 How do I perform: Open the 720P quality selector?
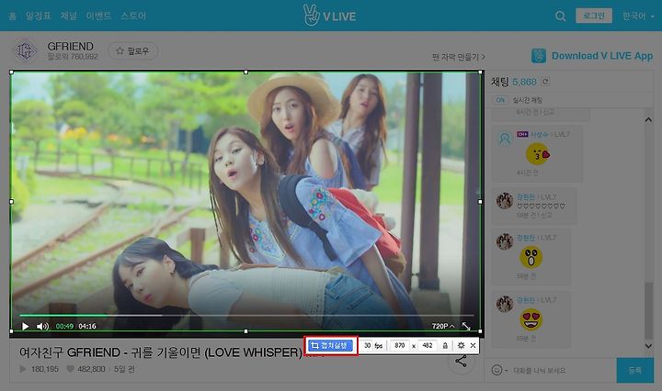coord(443,327)
